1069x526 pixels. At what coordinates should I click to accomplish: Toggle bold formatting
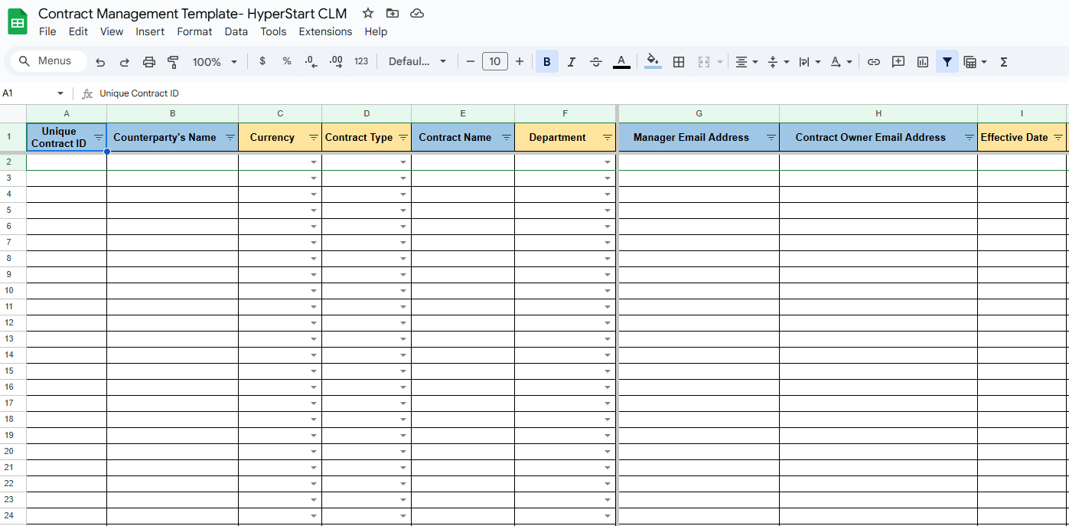coord(547,62)
